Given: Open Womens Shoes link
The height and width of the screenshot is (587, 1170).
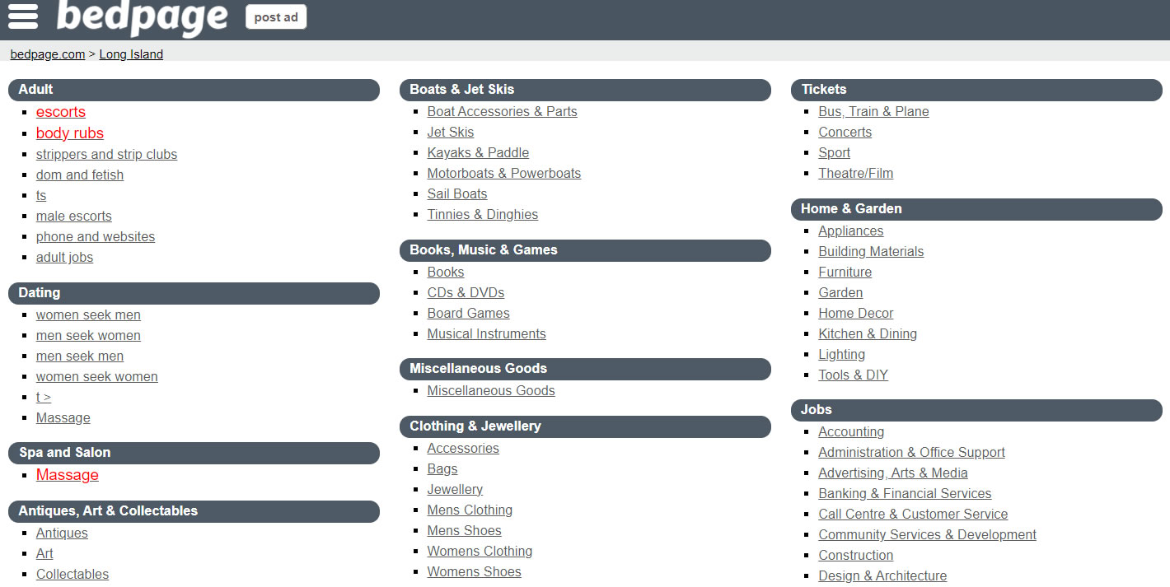Looking at the screenshot, I should (x=474, y=571).
